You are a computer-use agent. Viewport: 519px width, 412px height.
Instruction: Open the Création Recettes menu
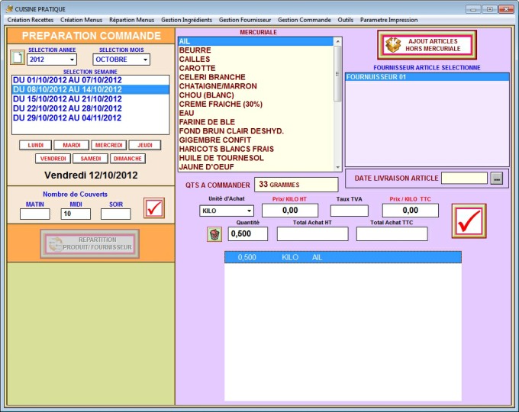point(31,20)
